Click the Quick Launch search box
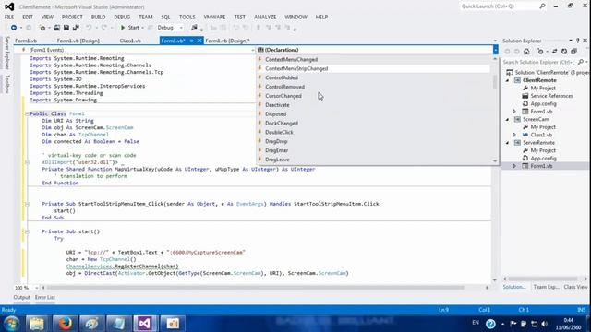This screenshot has width=591, height=332. click(x=500, y=6)
